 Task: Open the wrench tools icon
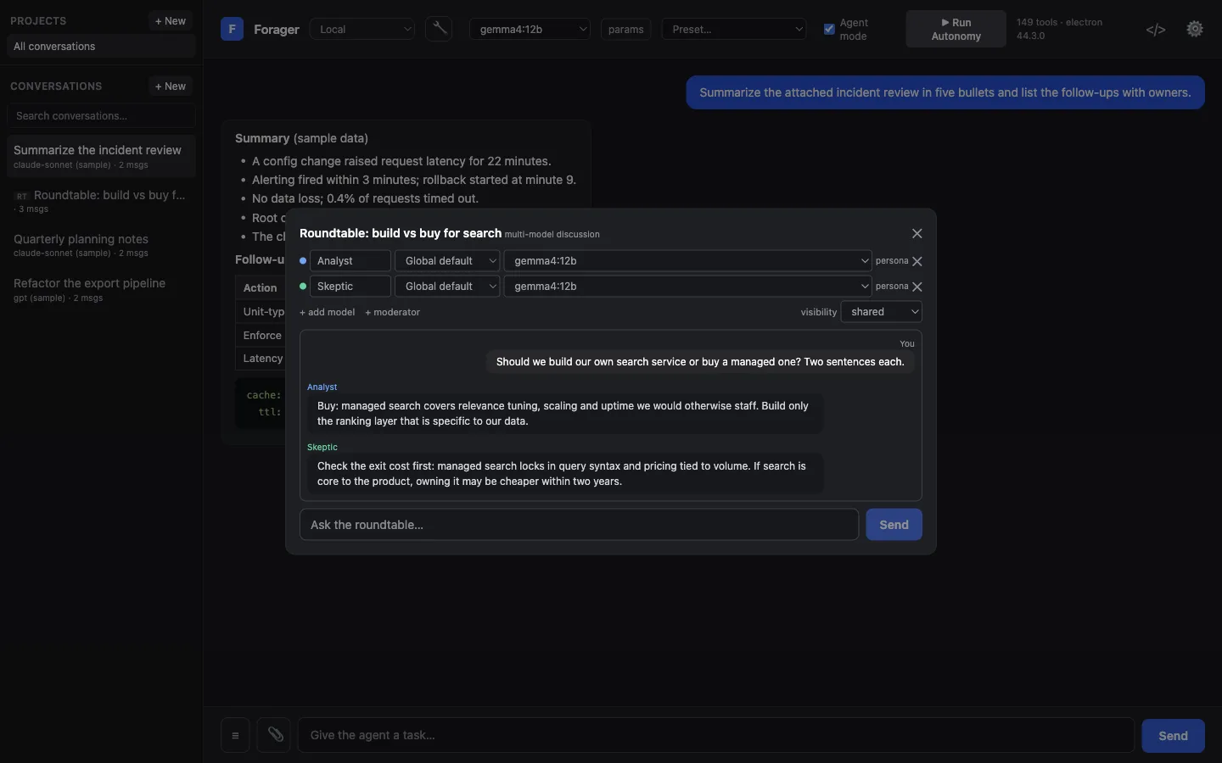(x=439, y=29)
